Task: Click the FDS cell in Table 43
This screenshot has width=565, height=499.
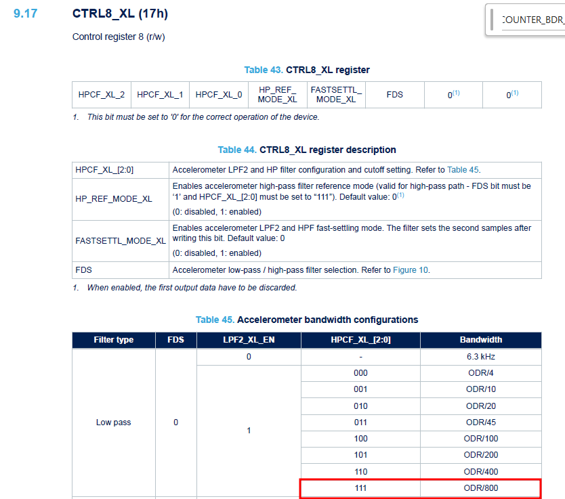Action: pos(394,95)
